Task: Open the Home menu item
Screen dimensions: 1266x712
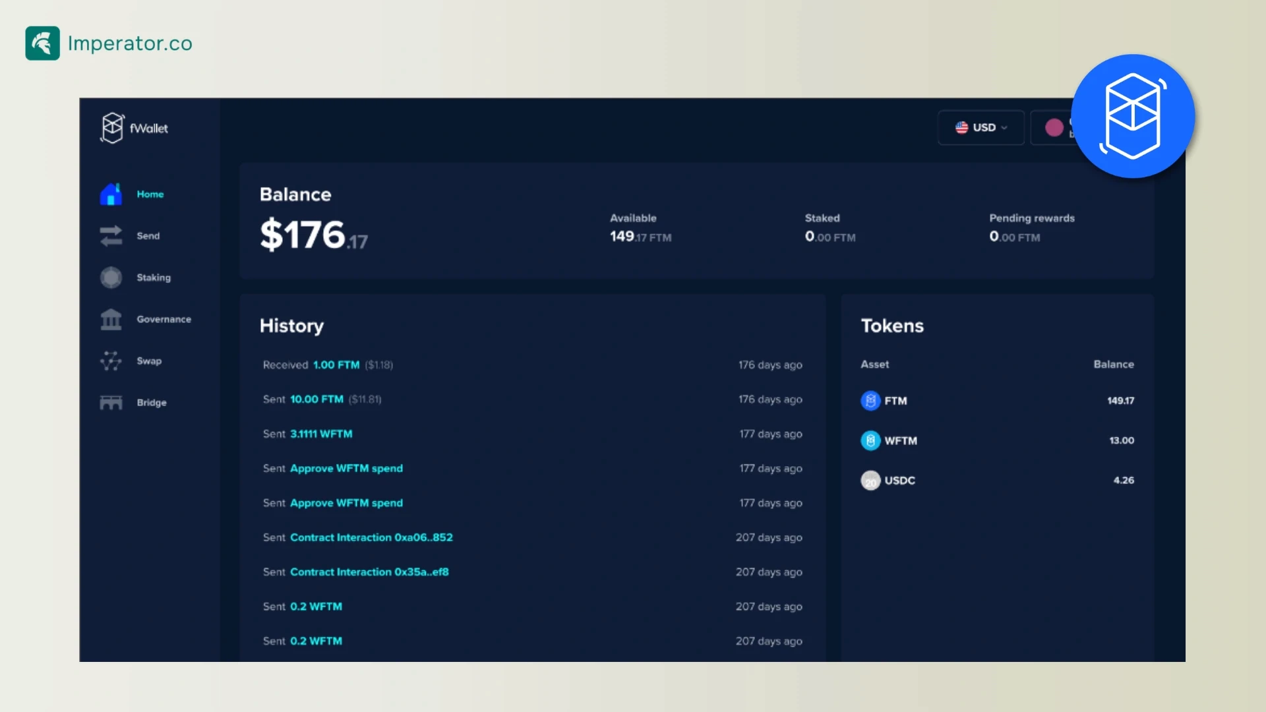Action: tap(150, 194)
